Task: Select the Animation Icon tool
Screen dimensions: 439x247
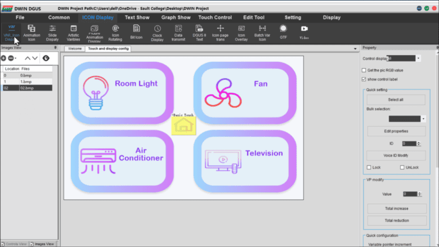Action: click(32, 33)
